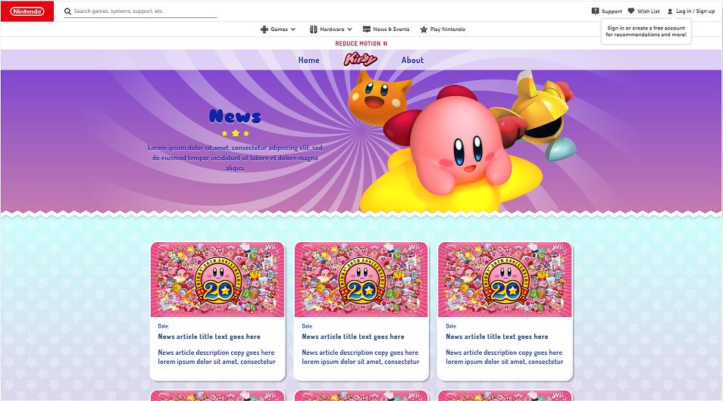Expand the Hardware dropdown chevron
This screenshot has height=401, width=723.
[349, 29]
